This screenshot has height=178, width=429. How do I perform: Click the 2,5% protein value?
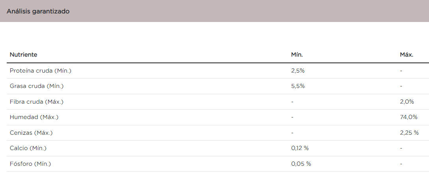(298, 71)
